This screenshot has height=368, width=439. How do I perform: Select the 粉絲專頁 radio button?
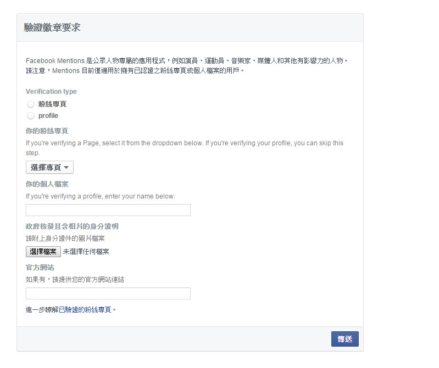click(31, 104)
